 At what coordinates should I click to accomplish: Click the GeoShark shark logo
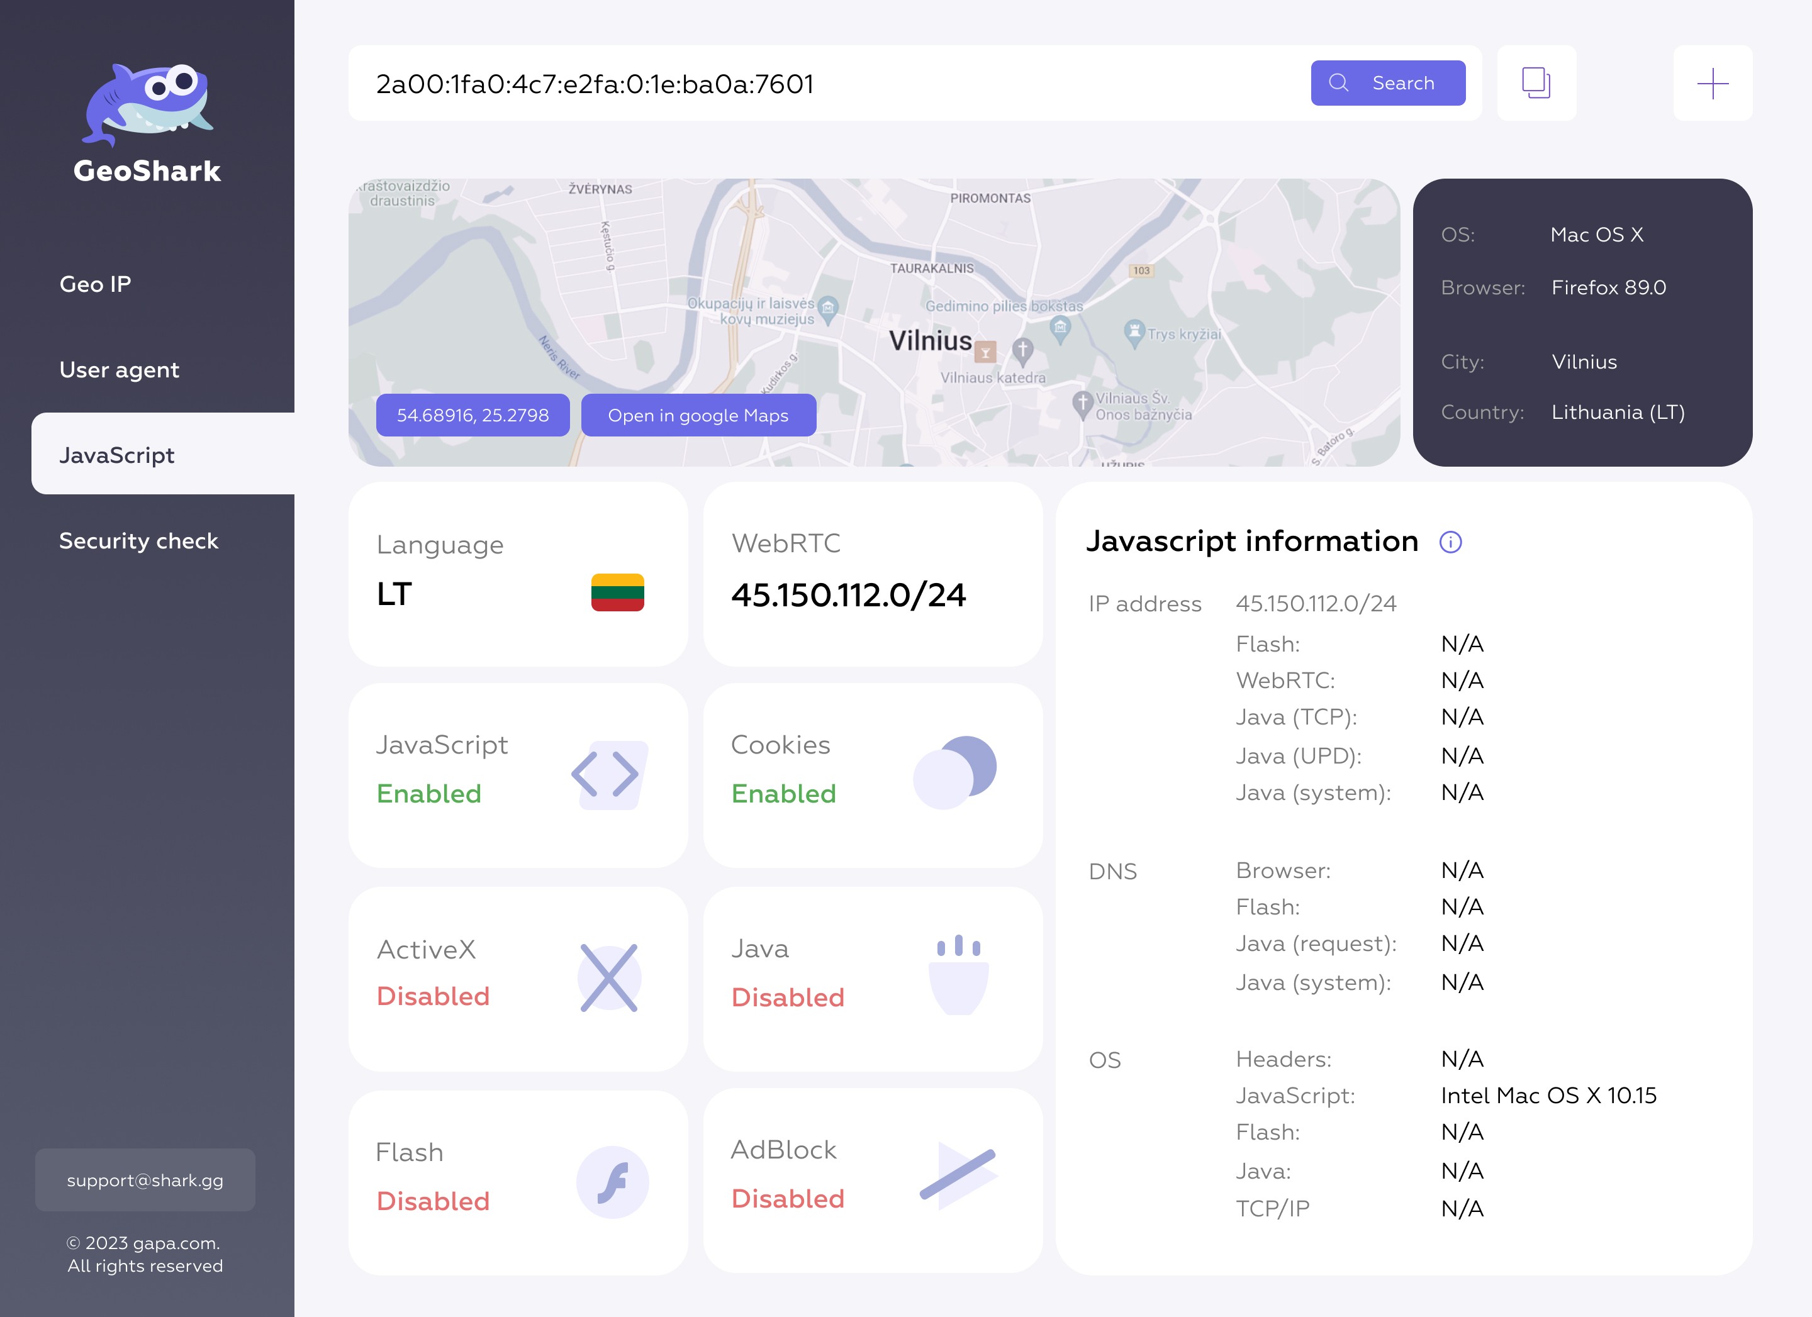click(147, 104)
